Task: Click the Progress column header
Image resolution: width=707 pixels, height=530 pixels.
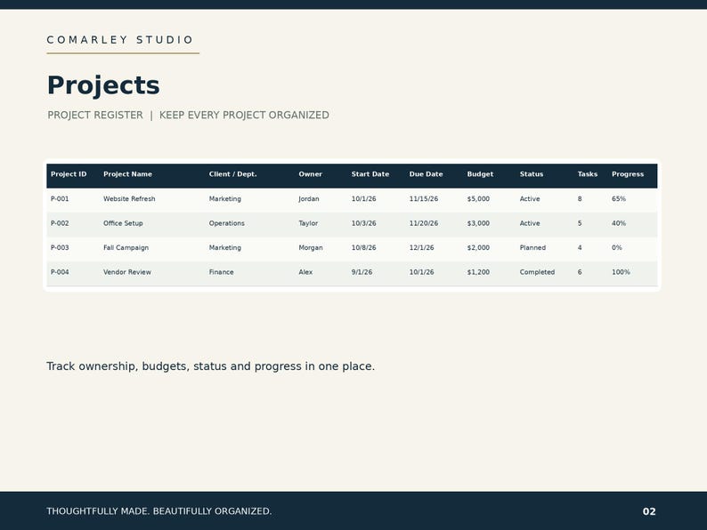Action: (628, 174)
